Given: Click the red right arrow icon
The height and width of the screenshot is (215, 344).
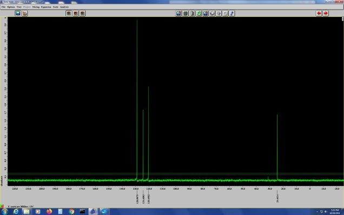Looking at the screenshot, I should click(x=326, y=14).
